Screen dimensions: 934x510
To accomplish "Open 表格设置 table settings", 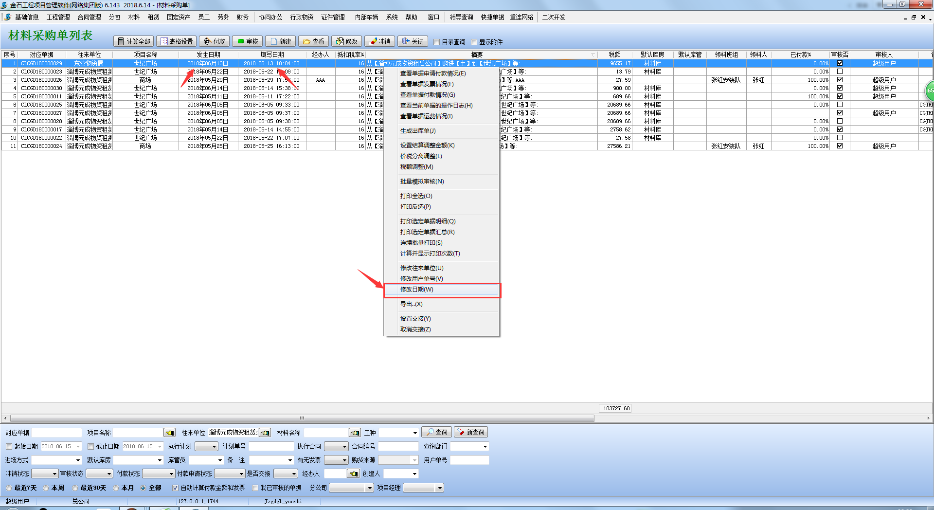I will [177, 41].
